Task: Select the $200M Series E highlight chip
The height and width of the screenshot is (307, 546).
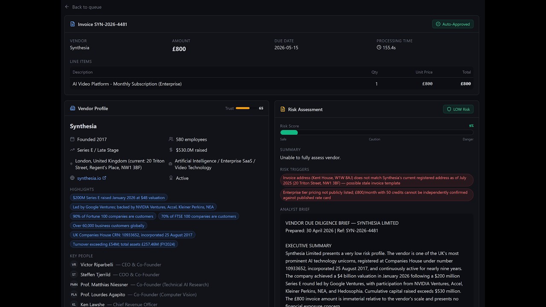Action: pos(119,198)
